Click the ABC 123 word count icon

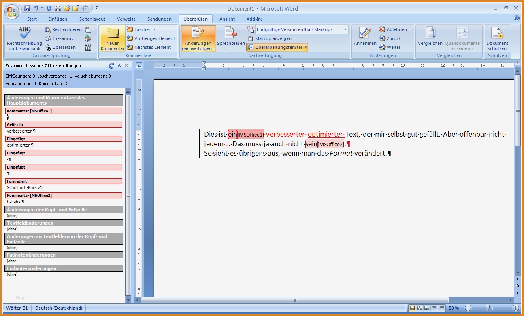88,47
